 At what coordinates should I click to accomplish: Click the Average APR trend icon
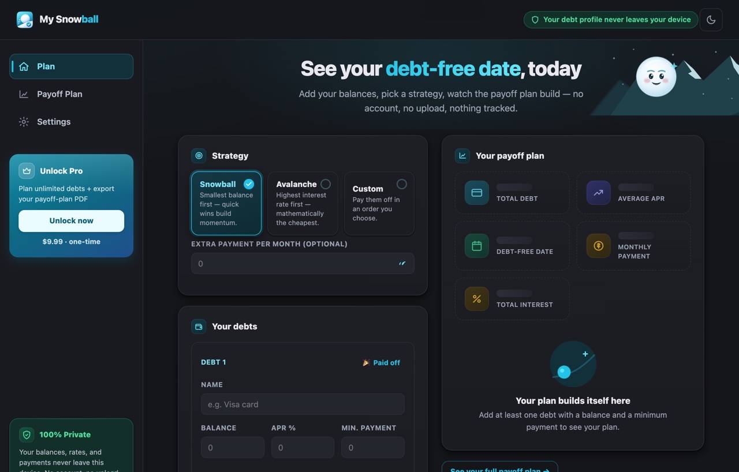click(598, 193)
